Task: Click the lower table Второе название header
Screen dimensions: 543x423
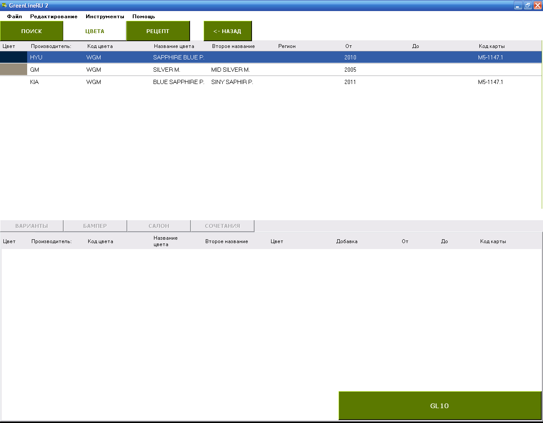Action: click(227, 241)
